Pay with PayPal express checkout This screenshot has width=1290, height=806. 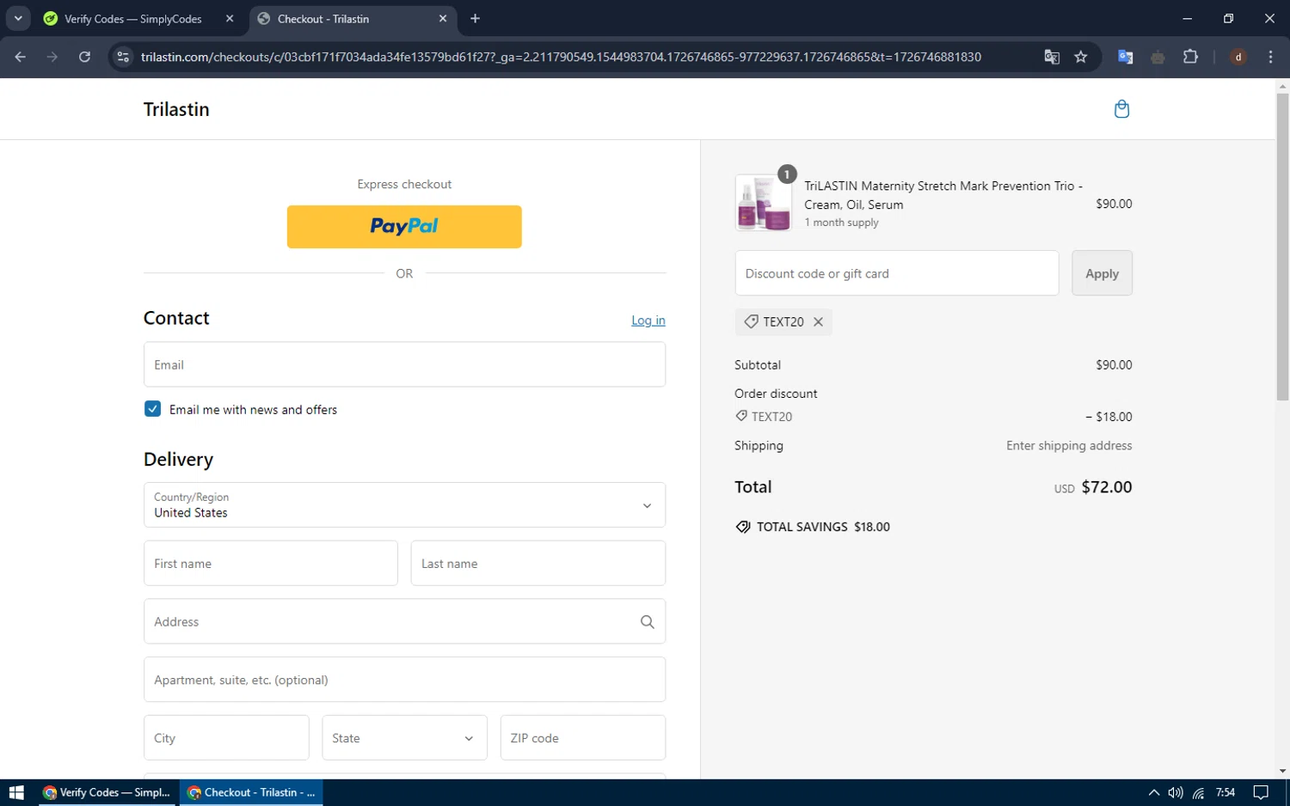(x=404, y=227)
